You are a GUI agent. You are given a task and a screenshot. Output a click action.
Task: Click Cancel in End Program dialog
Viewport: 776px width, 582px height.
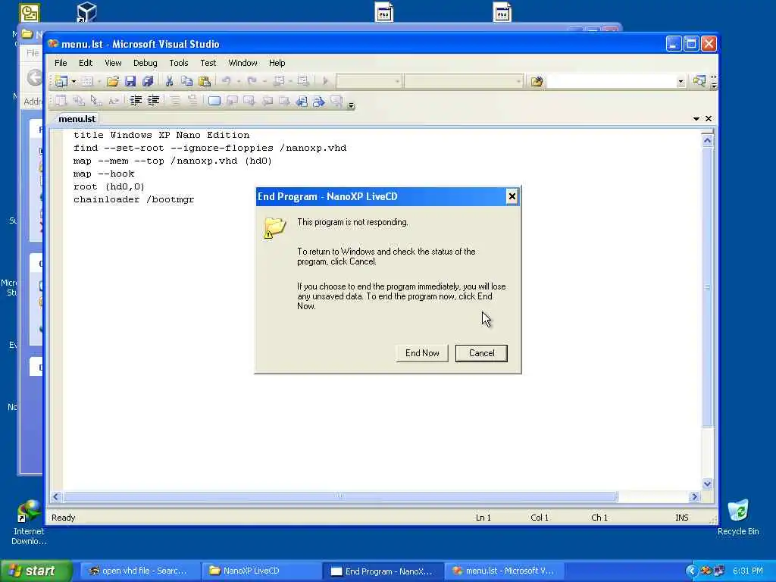point(481,353)
